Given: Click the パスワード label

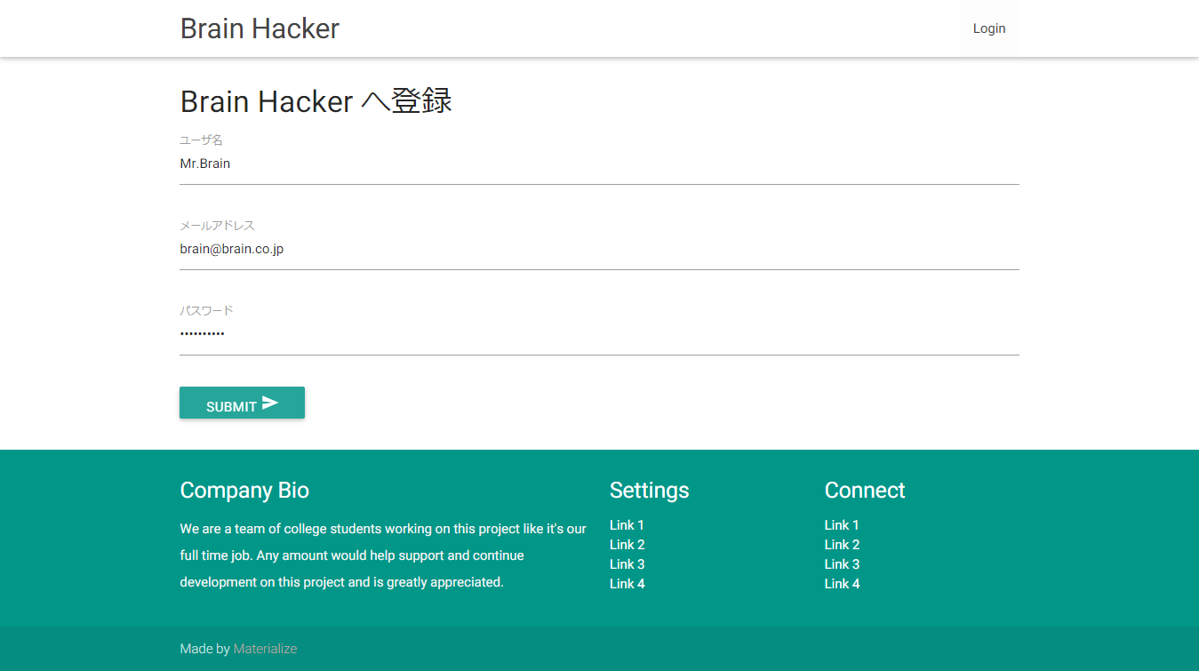Looking at the screenshot, I should [x=206, y=311].
